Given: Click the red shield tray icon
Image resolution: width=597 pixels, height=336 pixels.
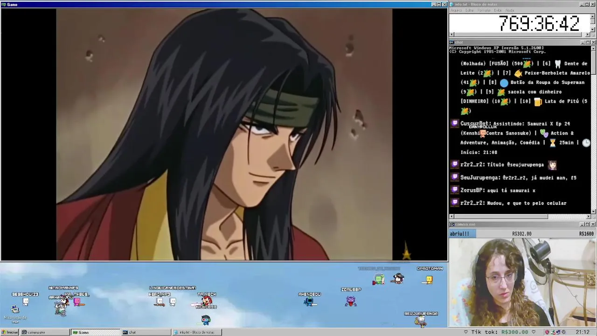Looking at the screenshot, I should (547, 332).
